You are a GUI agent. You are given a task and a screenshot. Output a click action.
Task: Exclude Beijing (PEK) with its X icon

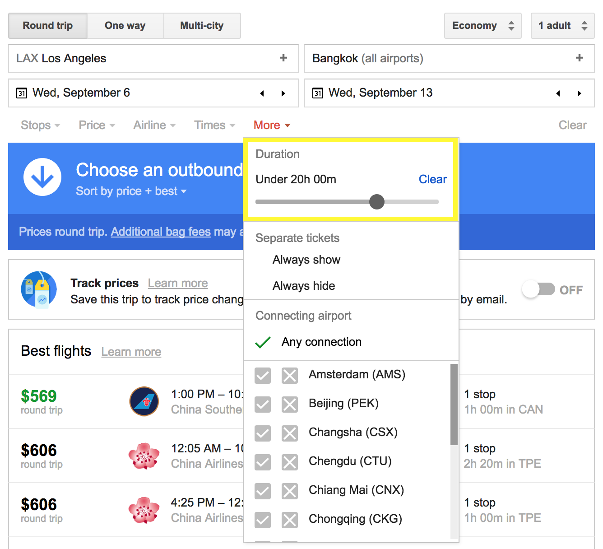tap(290, 404)
